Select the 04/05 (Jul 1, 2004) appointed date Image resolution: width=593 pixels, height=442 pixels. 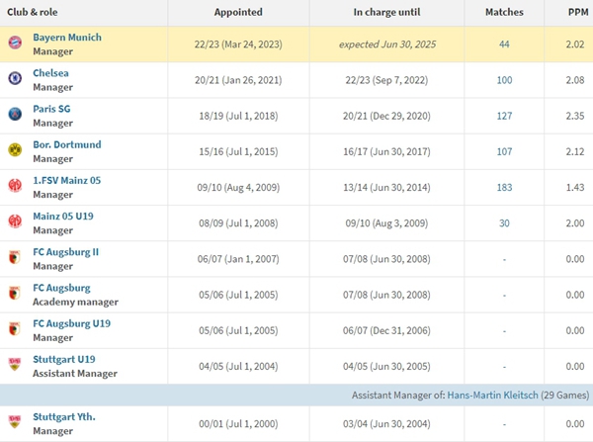pyautogui.click(x=238, y=366)
